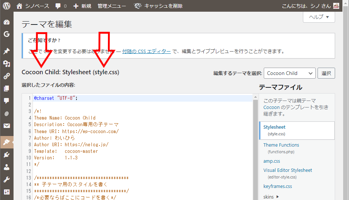Click the 新規 plus button
Viewport: 349px width, 200px height.
pyautogui.click(x=82, y=6)
